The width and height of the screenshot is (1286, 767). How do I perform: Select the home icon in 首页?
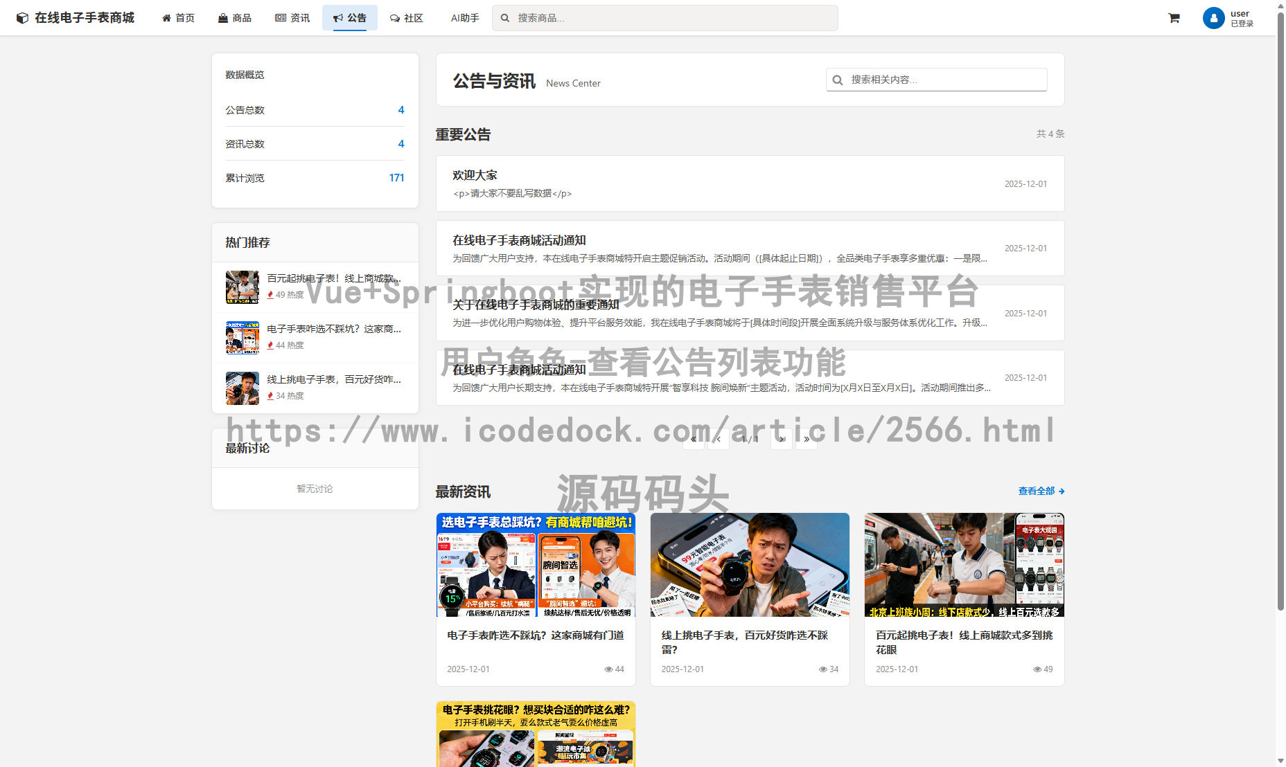pos(166,17)
